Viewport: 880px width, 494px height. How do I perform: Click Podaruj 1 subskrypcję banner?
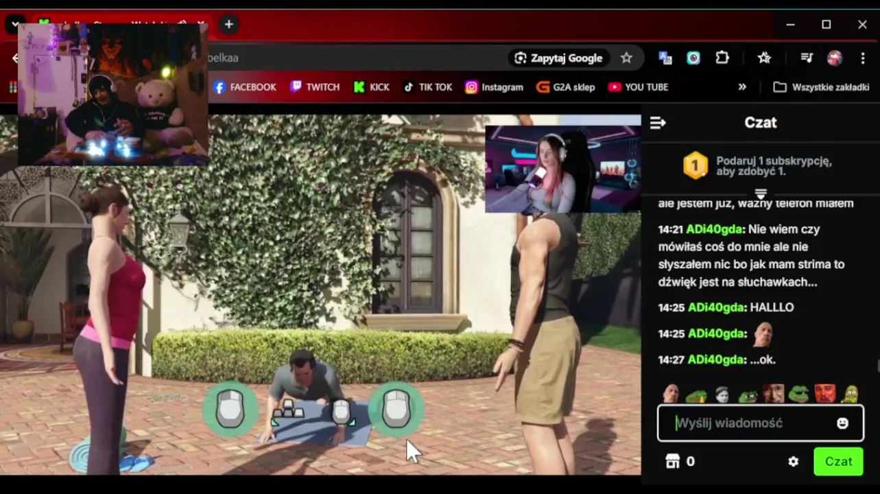pos(760,166)
